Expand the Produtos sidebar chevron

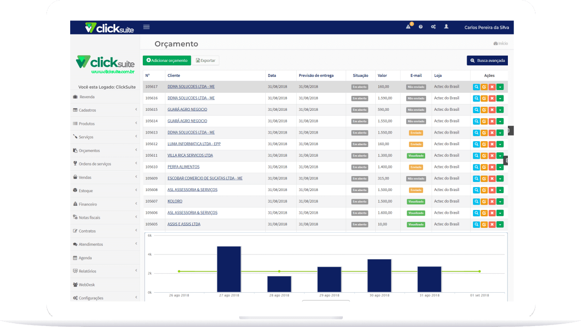pyautogui.click(x=136, y=123)
